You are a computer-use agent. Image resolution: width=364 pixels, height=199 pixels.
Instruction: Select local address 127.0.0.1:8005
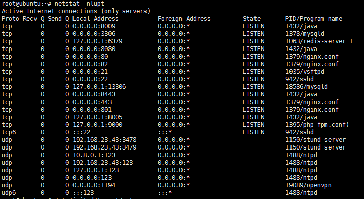pos(97,117)
